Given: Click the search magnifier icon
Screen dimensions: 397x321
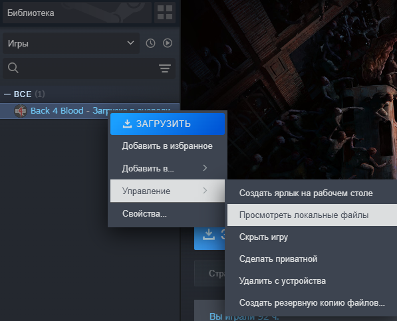Looking at the screenshot, I should (13, 68).
